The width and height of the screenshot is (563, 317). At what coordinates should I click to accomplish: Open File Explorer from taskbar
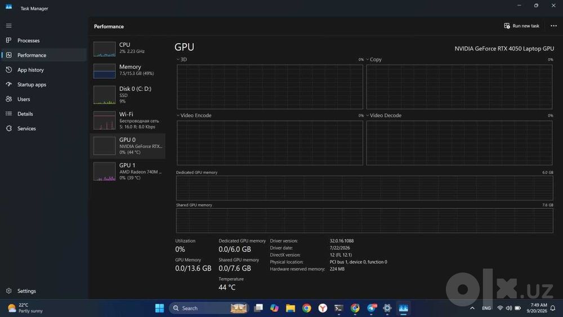pyautogui.click(x=291, y=308)
